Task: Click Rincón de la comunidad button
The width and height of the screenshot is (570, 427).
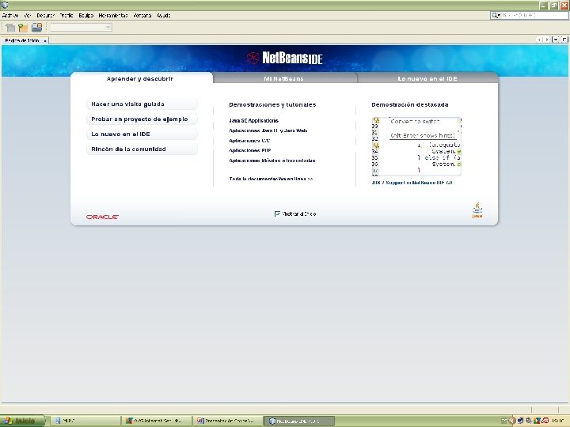Action: [x=142, y=149]
